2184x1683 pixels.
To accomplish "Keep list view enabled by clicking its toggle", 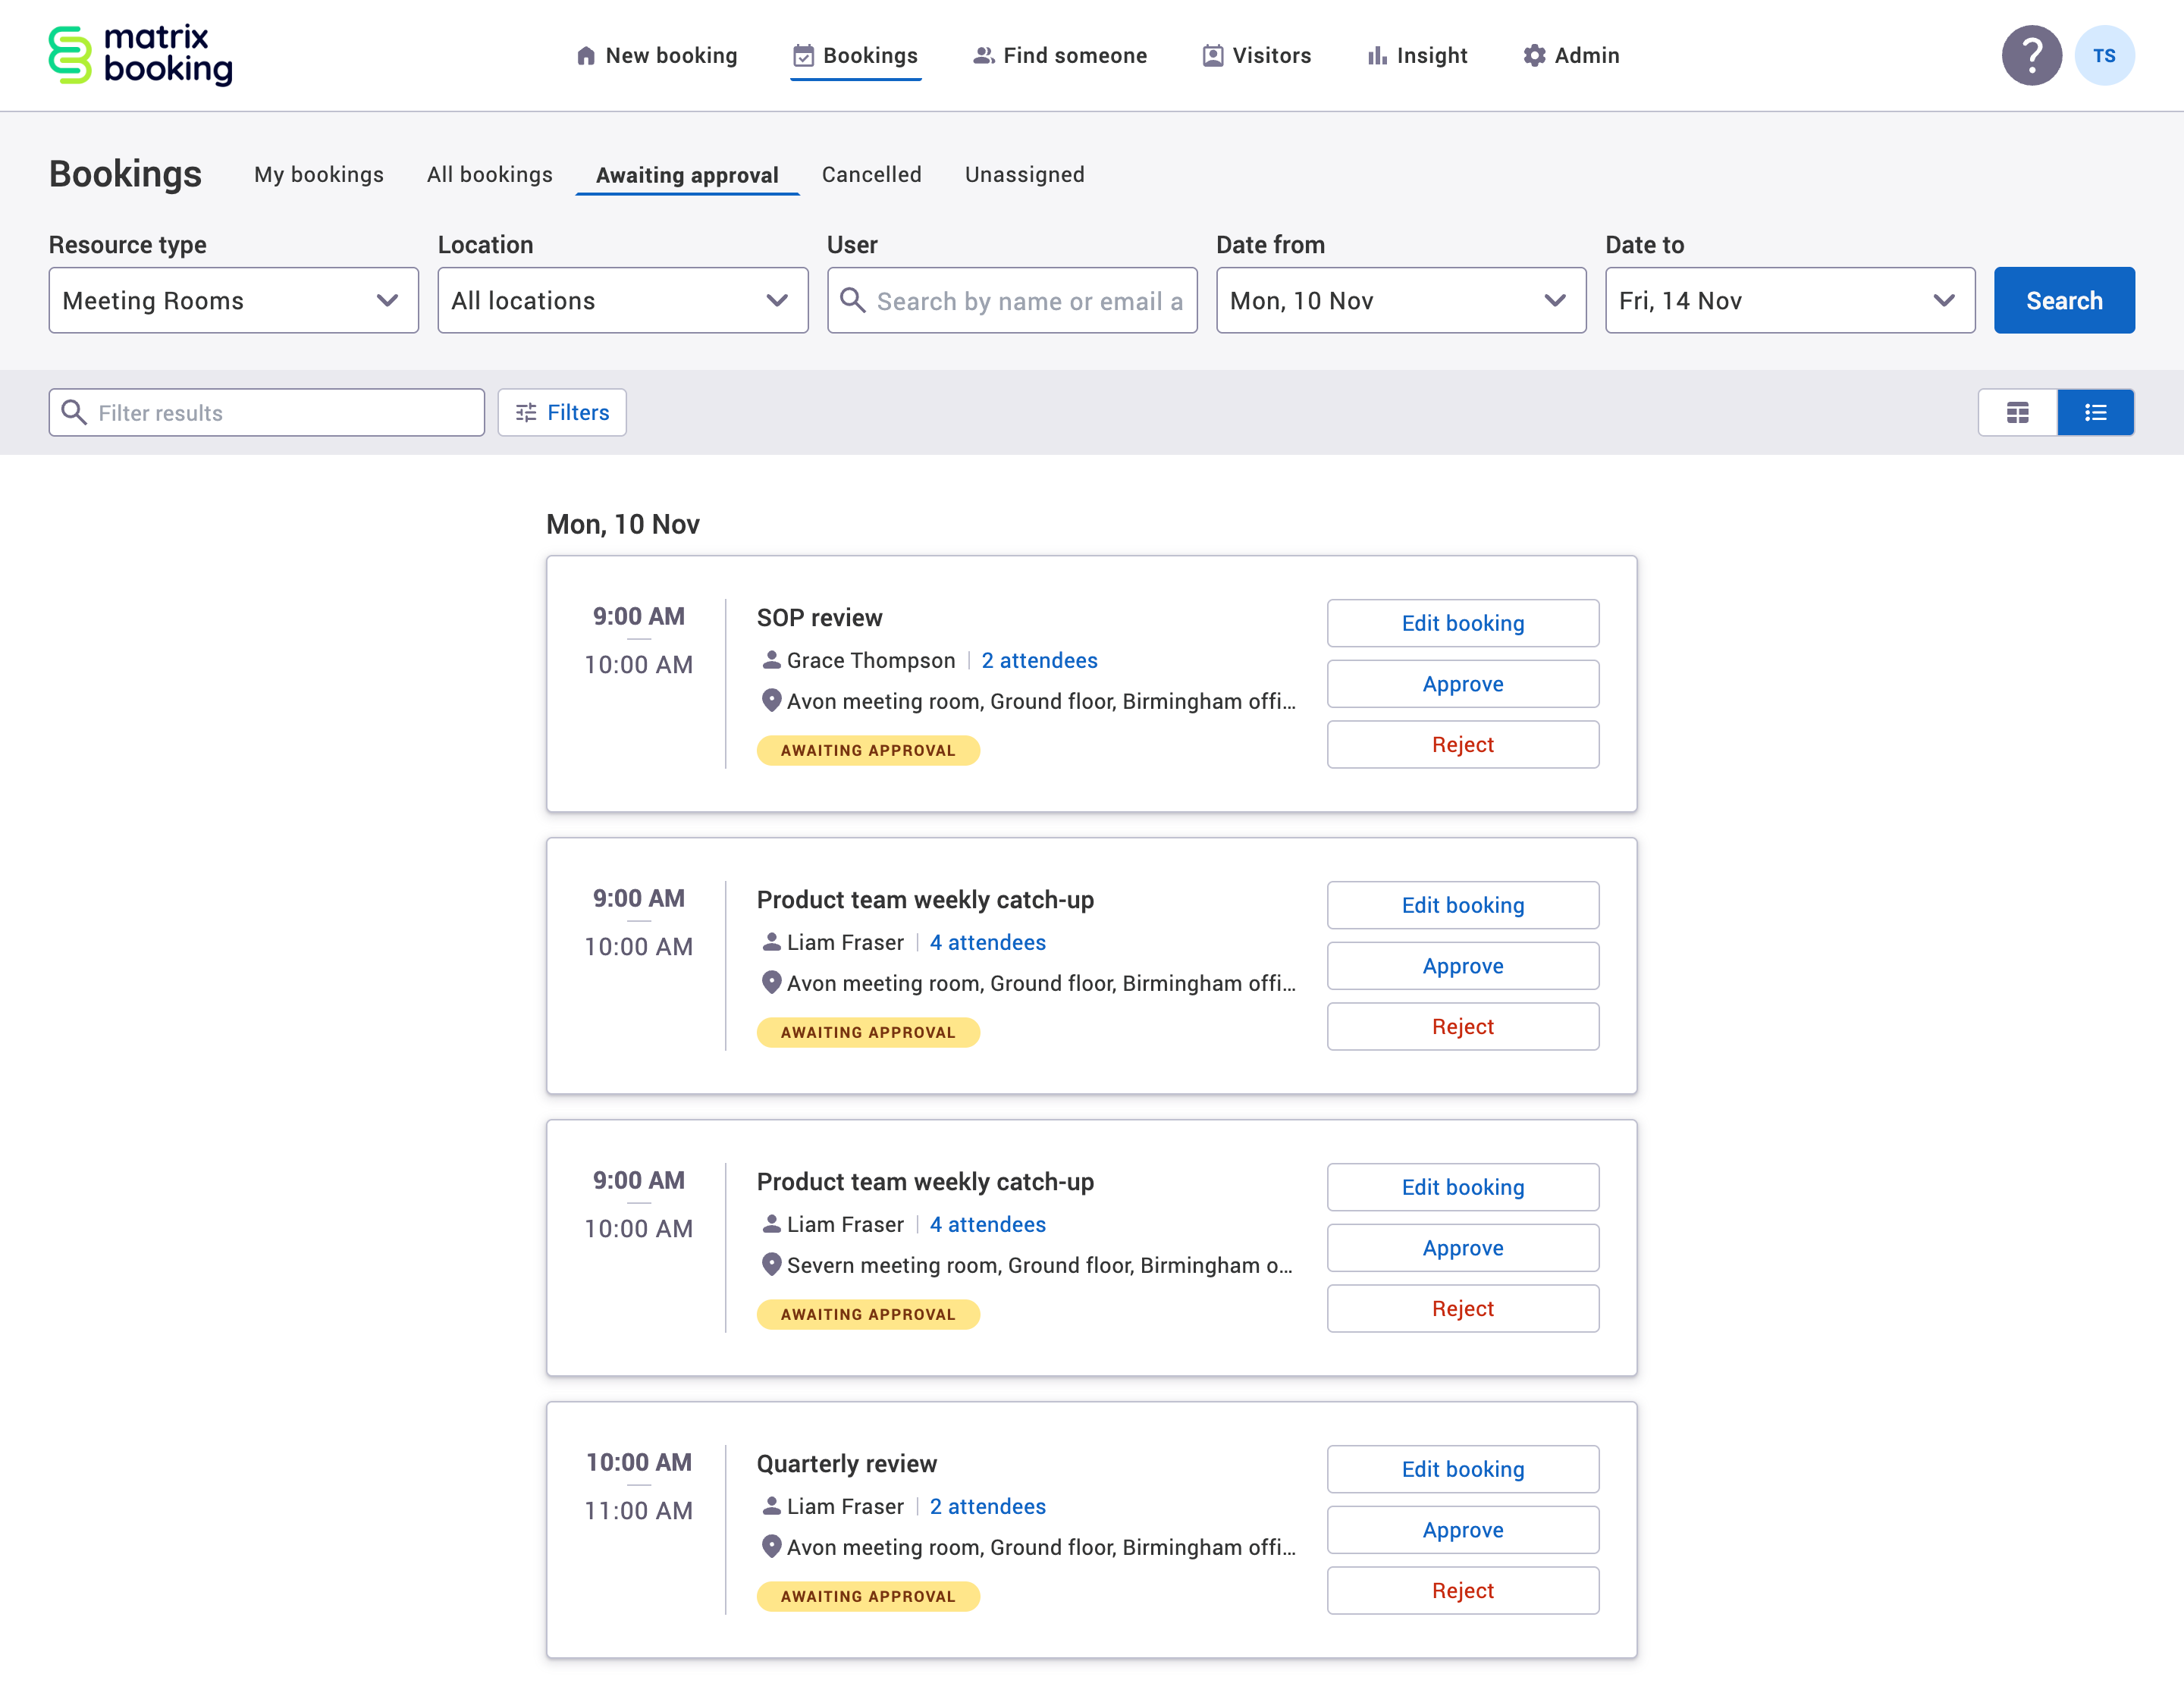I will coord(2096,412).
